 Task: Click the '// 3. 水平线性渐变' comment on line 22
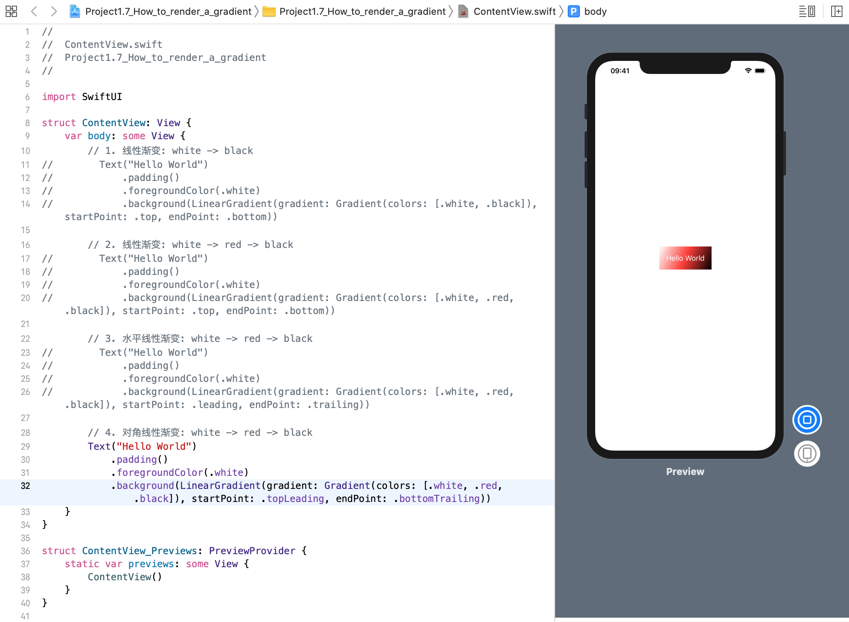click(200, 338)
